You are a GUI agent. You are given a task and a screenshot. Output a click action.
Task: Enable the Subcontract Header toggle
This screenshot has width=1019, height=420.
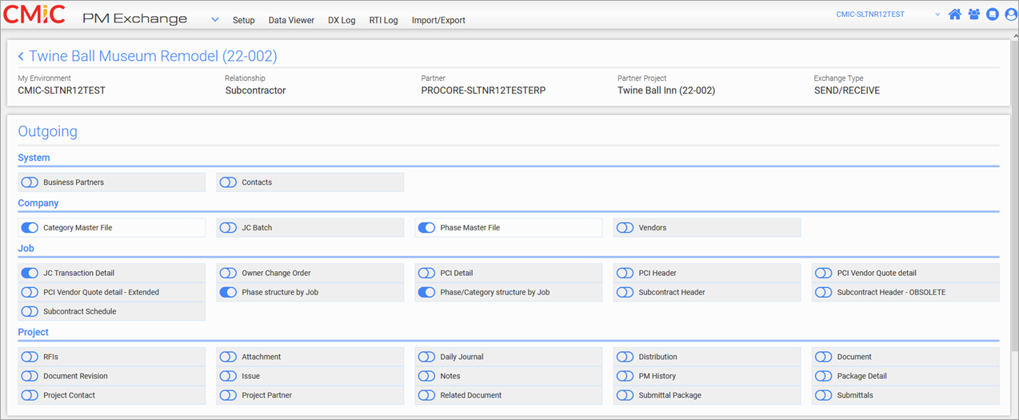(625, 292)
